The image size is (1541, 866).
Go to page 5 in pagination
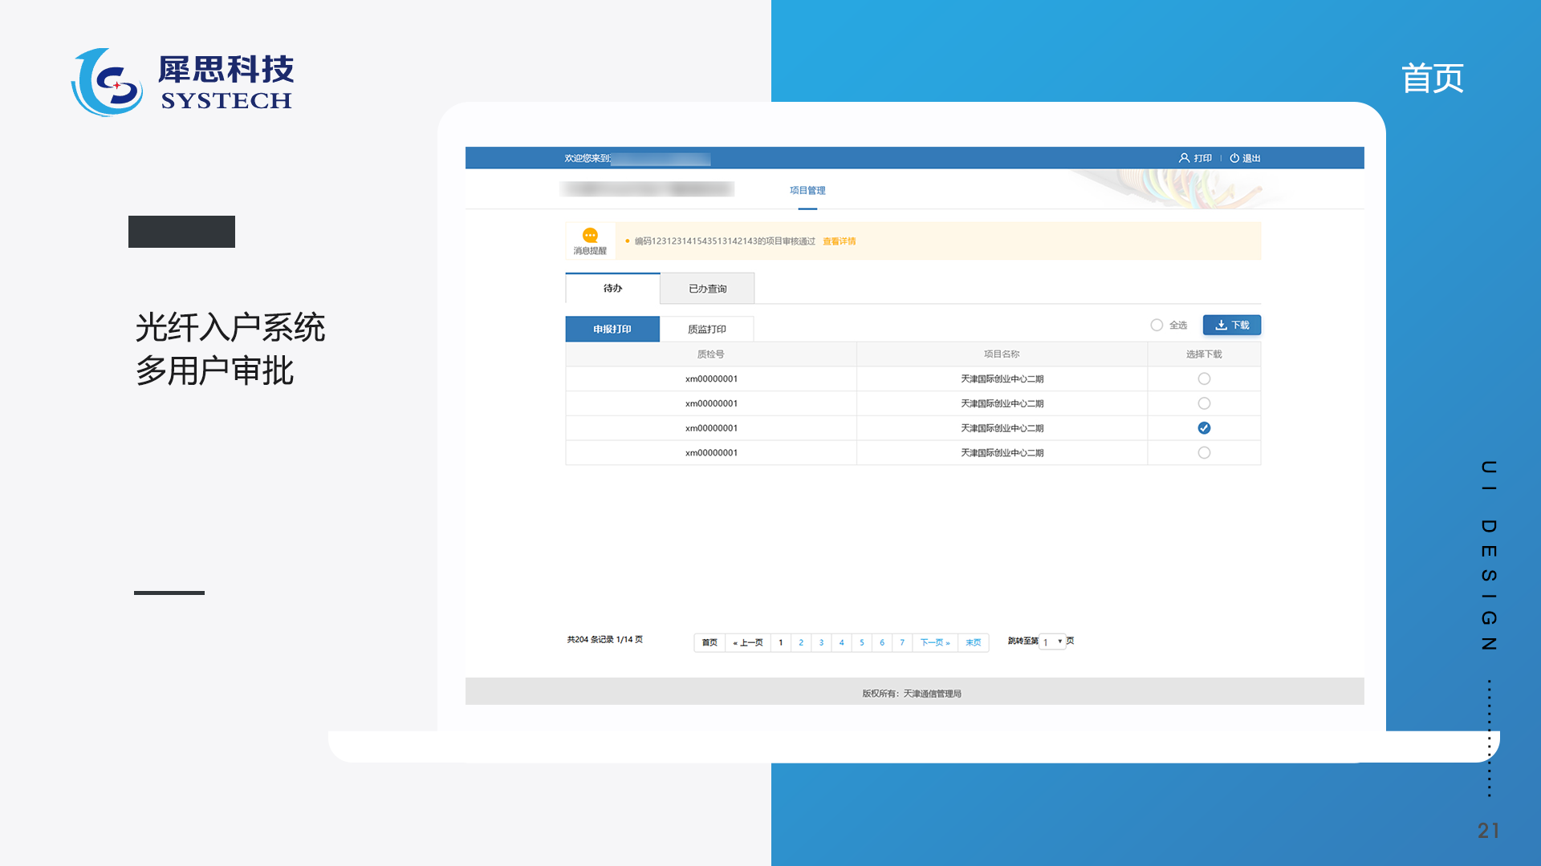[x=862, y=642]
